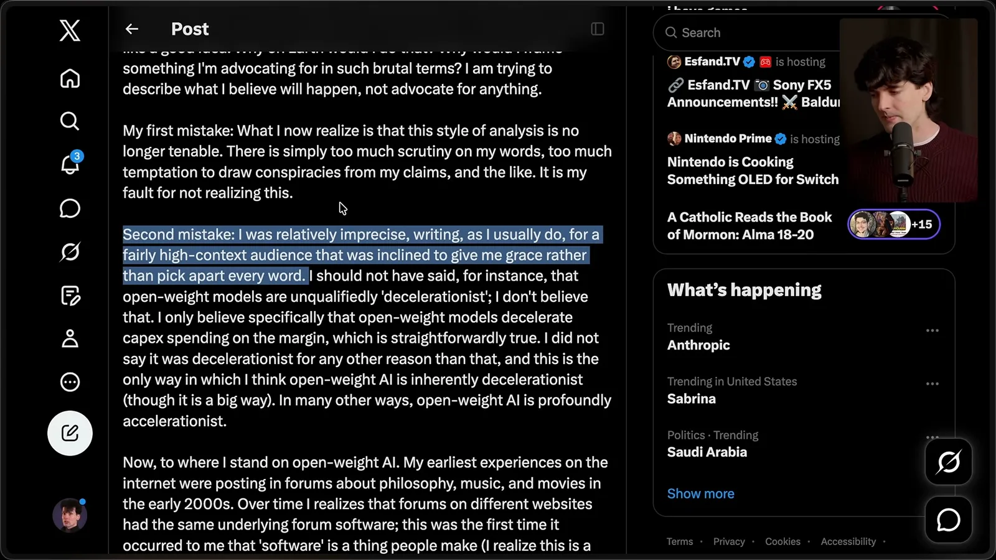This screenshot has height=560, width=996.
Task: Open the Anthropic trending topic
Action: click(698, 345)
